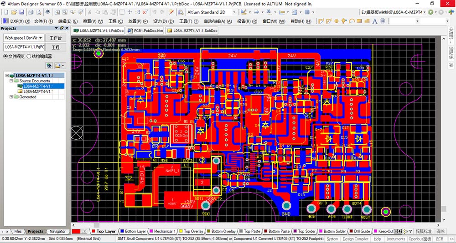456x243 pixels.
Task: Click the Instruments status bar button
Action: [x=396, y=239]
